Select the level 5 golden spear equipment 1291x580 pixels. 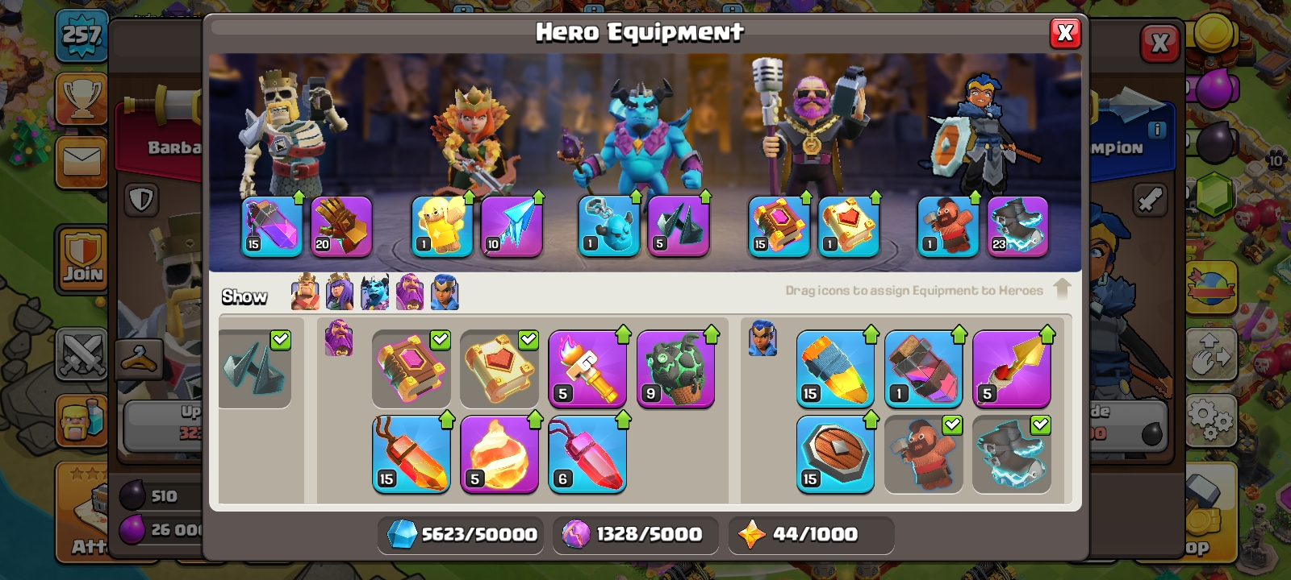1012,369
